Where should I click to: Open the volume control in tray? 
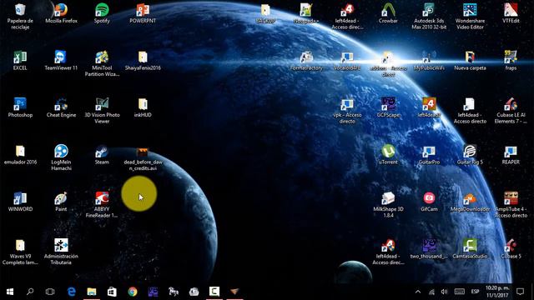[444, 292]
